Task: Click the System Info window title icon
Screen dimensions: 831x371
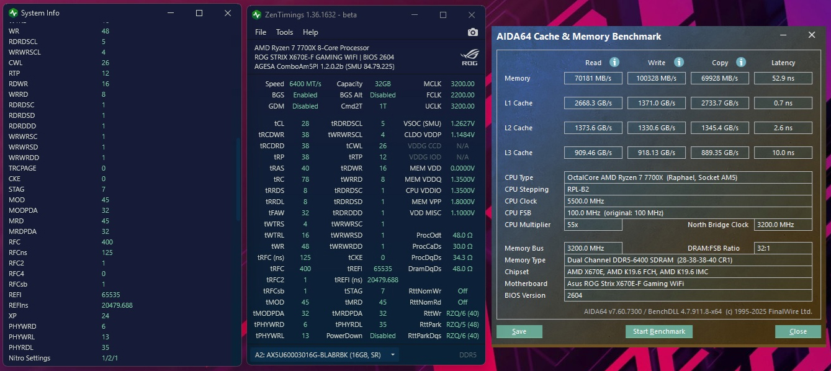Action: (13, 13)
